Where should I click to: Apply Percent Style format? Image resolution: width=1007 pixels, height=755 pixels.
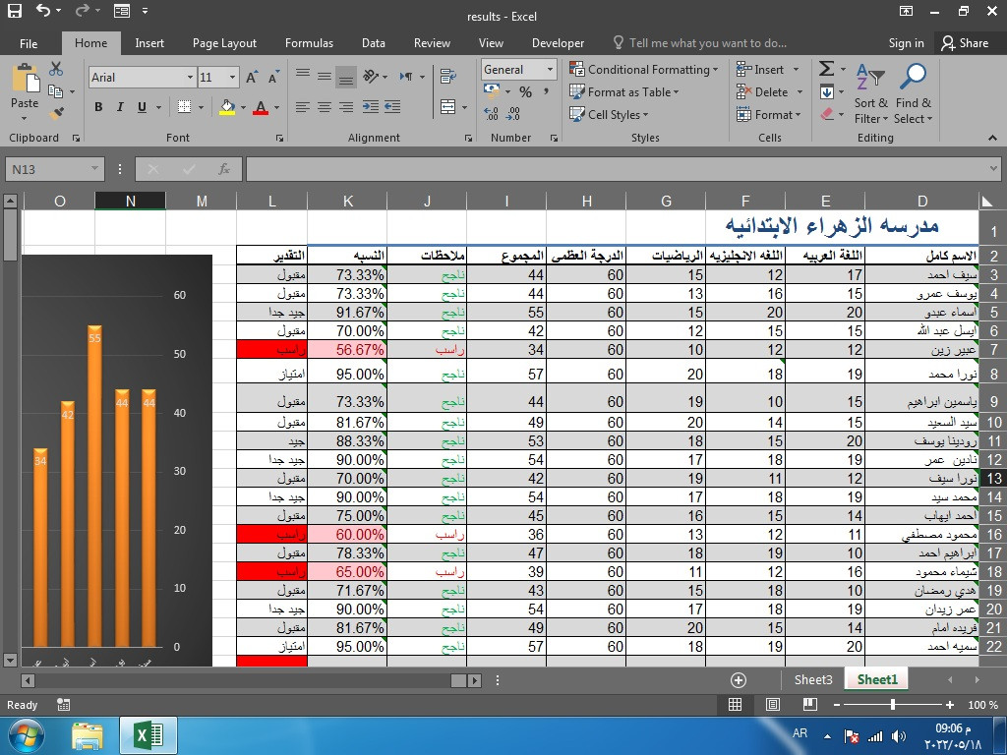[x=525, y=91]
